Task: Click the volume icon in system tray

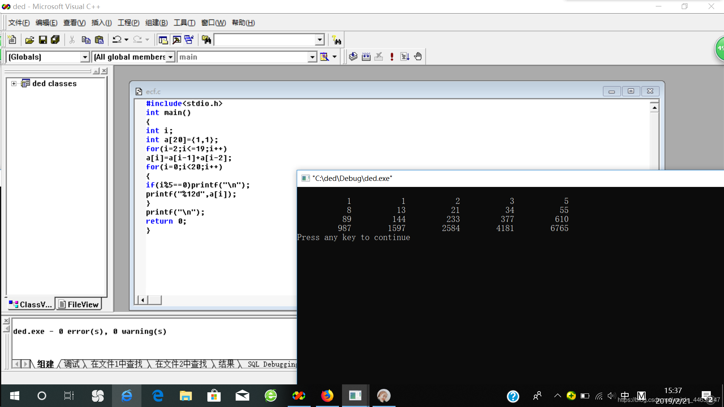Action: [x=611, y=396]
